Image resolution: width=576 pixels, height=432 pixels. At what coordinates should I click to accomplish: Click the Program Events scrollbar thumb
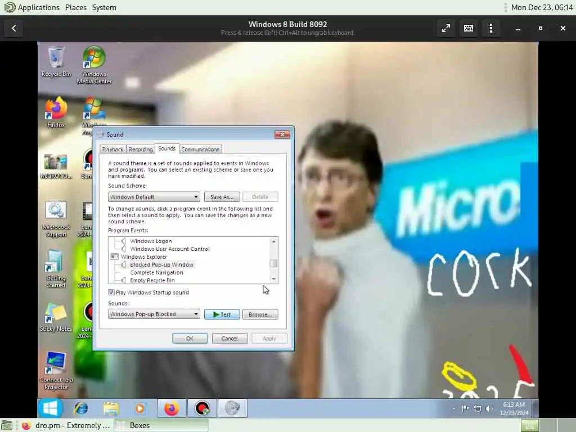(273, 263)
